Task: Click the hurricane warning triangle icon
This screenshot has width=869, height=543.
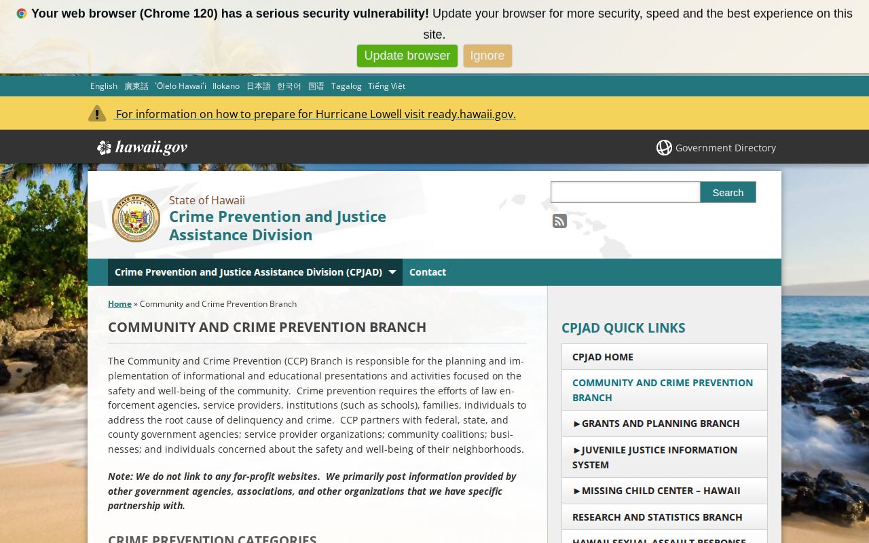Action: [97, 113]
